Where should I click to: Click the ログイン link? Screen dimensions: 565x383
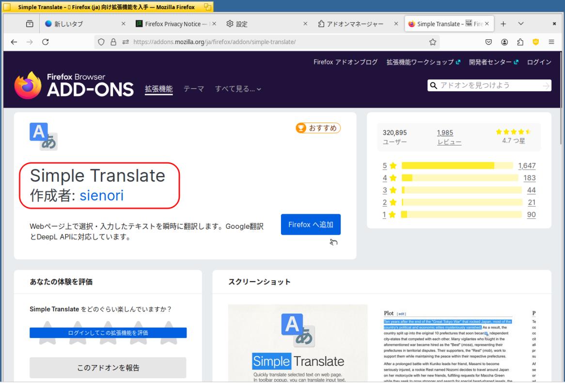(539, 62)
